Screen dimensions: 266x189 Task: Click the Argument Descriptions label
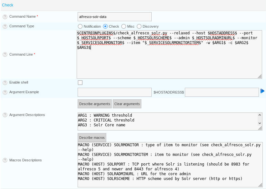tap(27, 115)
